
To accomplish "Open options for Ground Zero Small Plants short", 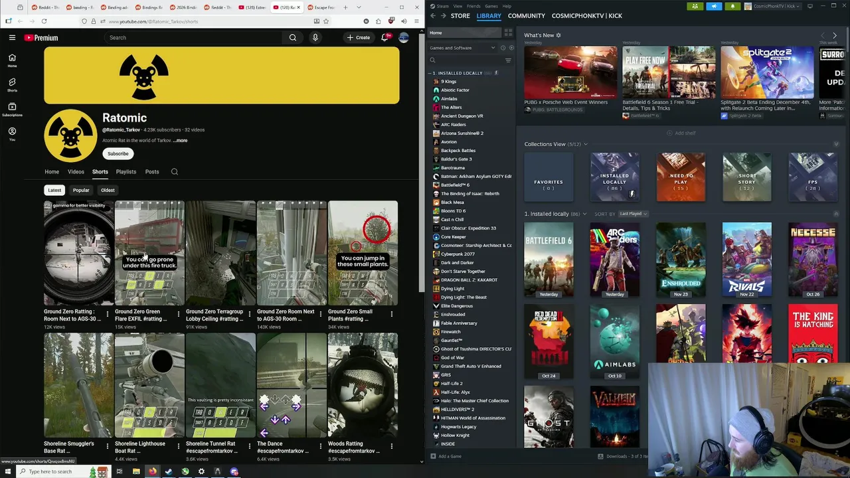I will point(392,315).
